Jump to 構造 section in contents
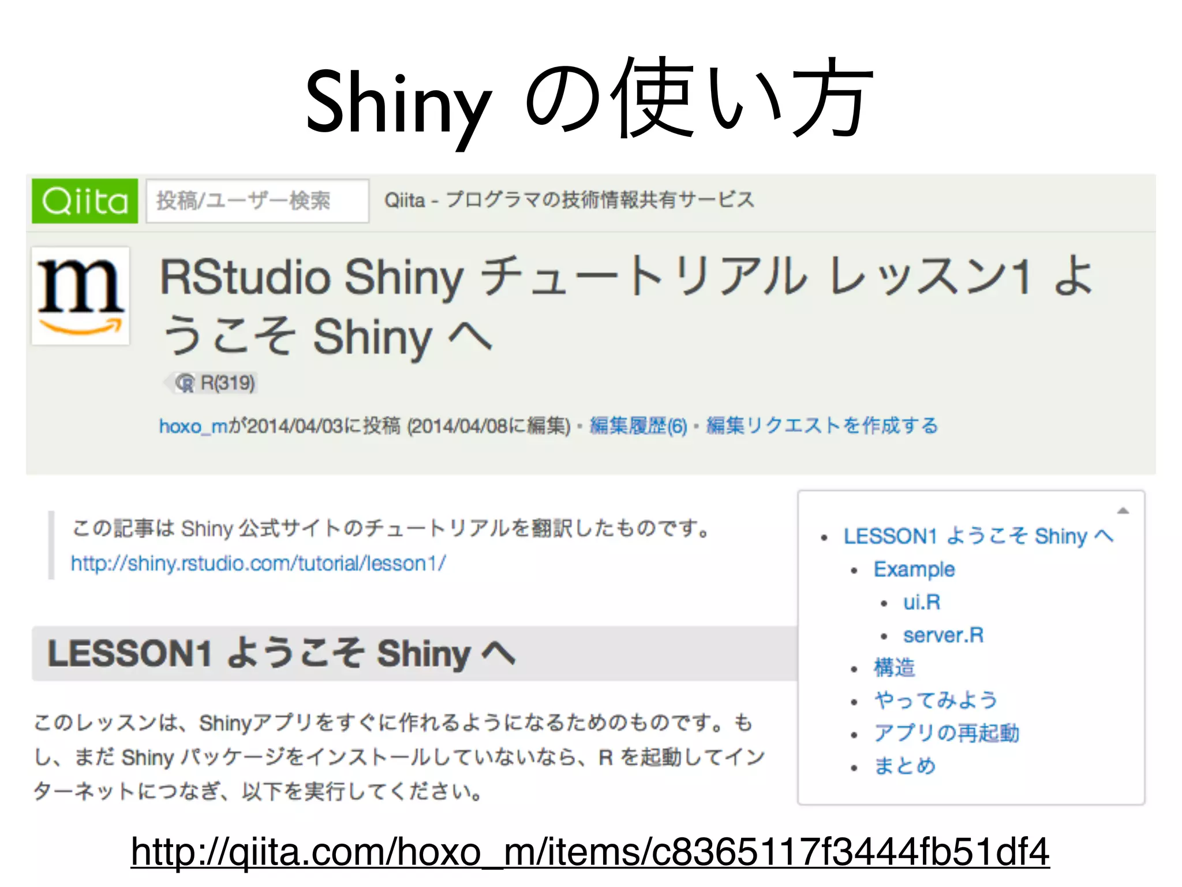 pos(894,668)
